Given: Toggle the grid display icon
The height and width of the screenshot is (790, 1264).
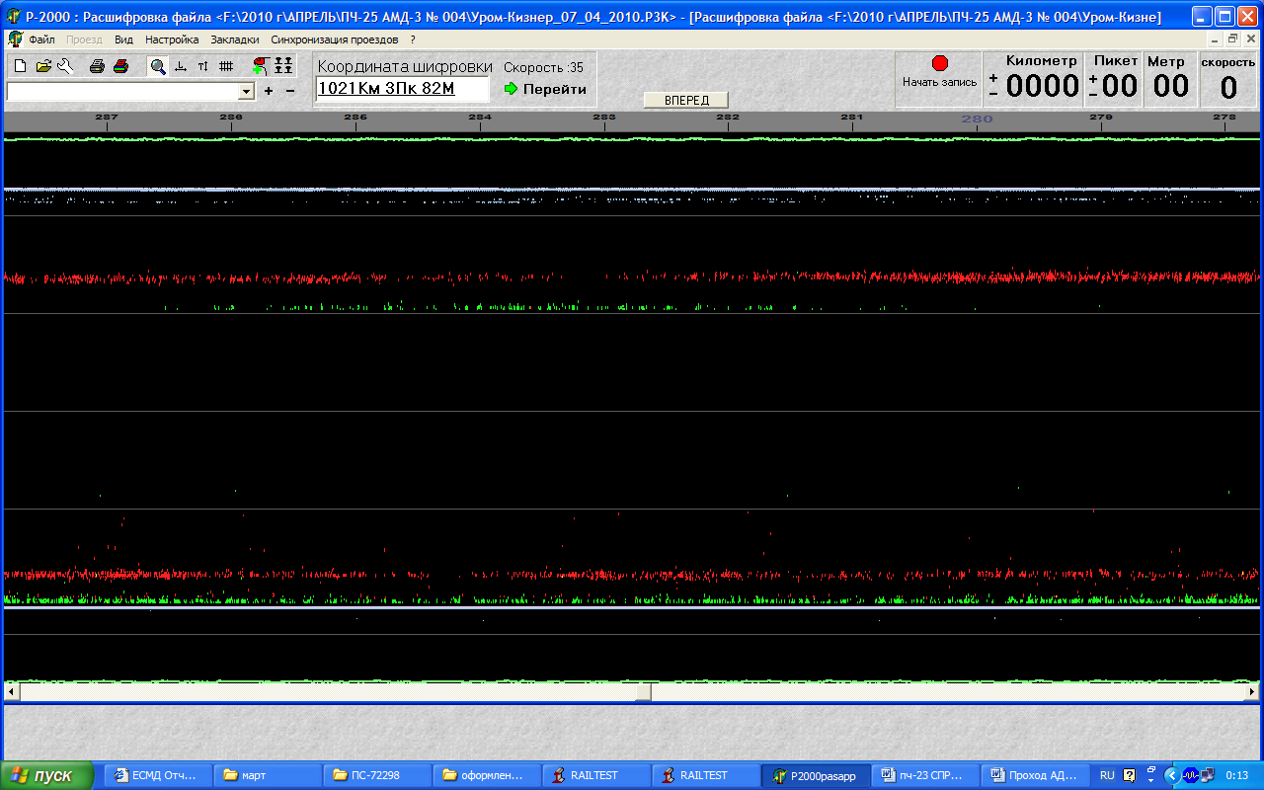Looking at the screenshot, I should point(226,66).
